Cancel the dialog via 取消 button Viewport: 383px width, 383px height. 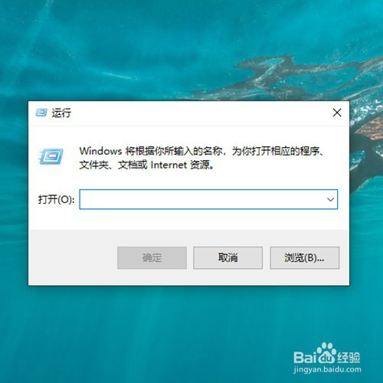(x=228, y=257)
